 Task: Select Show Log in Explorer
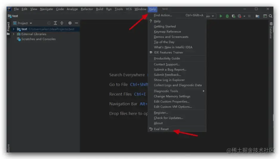pos(177,80)
